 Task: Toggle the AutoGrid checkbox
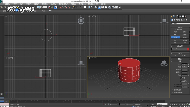pyautogui.click(x=175, y=29)
